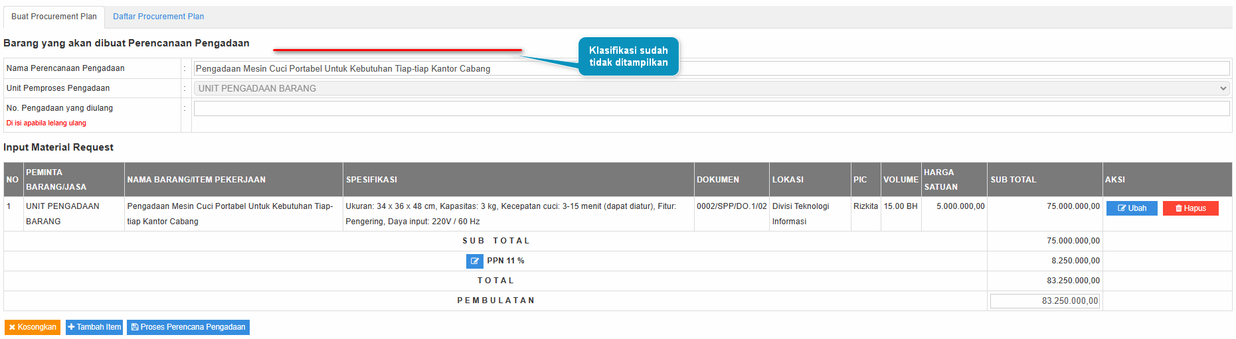Click the PPN 11 % edit icon

pyautogui.click(x=474, y=261)
